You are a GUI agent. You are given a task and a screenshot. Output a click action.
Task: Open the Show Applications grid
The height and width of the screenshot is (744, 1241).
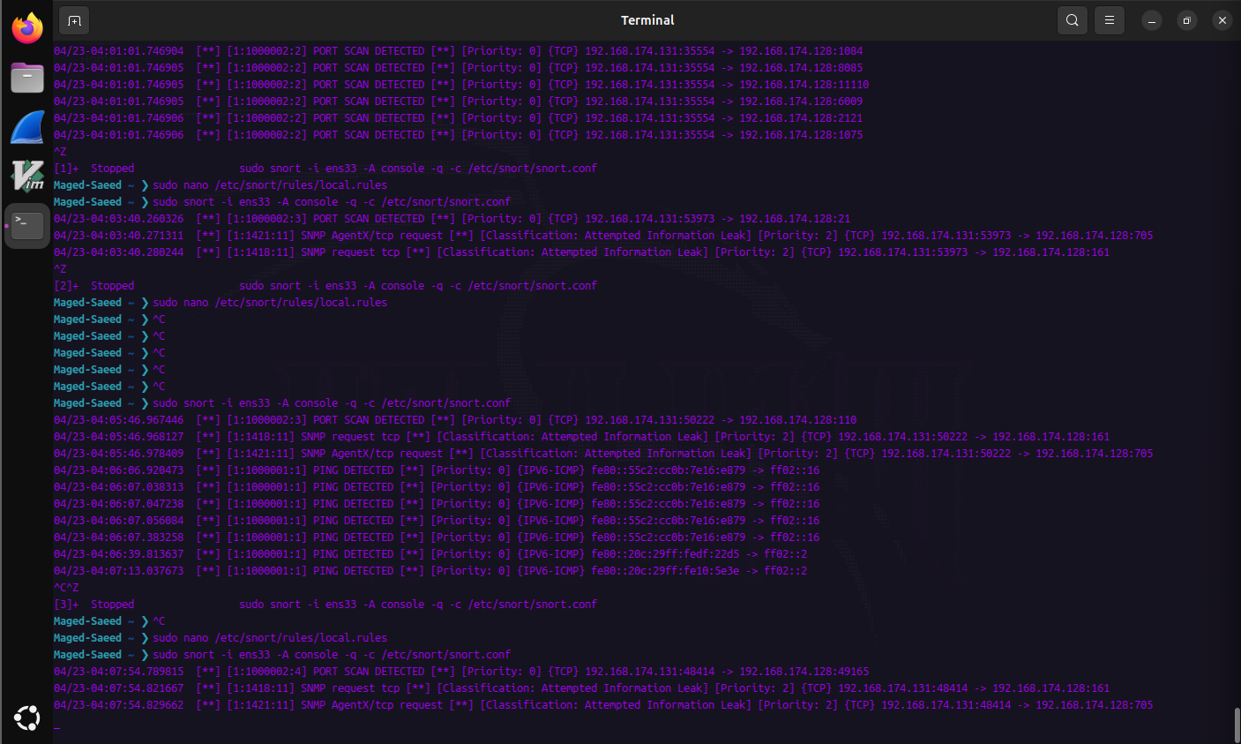[x=27, y=718]
